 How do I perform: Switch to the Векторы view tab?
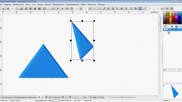[32, 97]
